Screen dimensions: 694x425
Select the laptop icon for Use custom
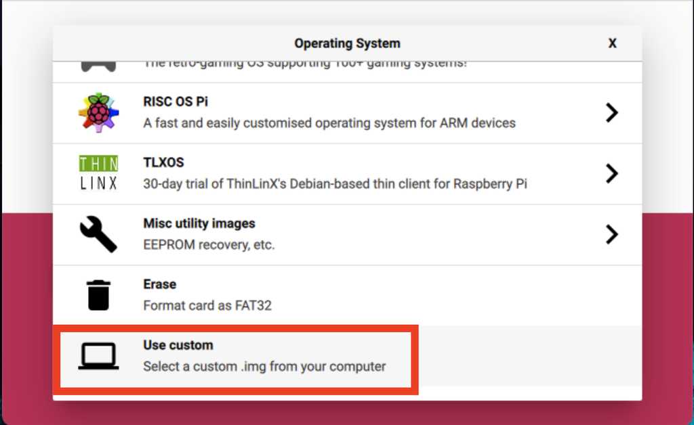(98, 357)
